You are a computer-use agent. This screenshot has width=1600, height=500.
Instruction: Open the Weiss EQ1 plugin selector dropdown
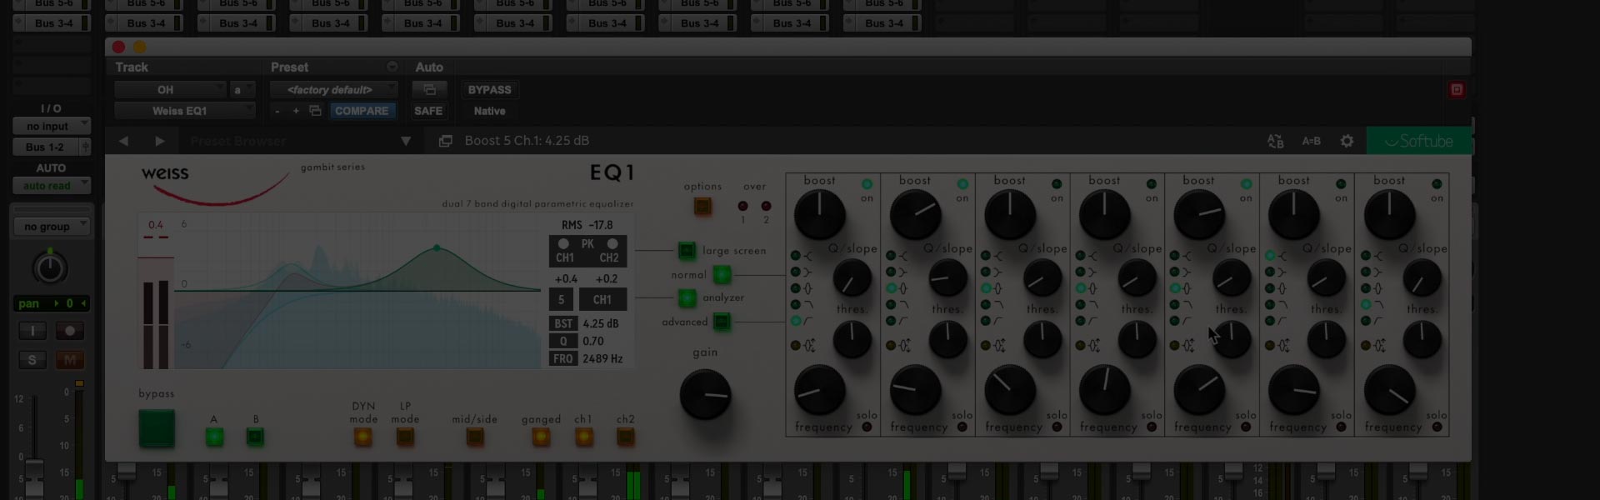[183, 111]
